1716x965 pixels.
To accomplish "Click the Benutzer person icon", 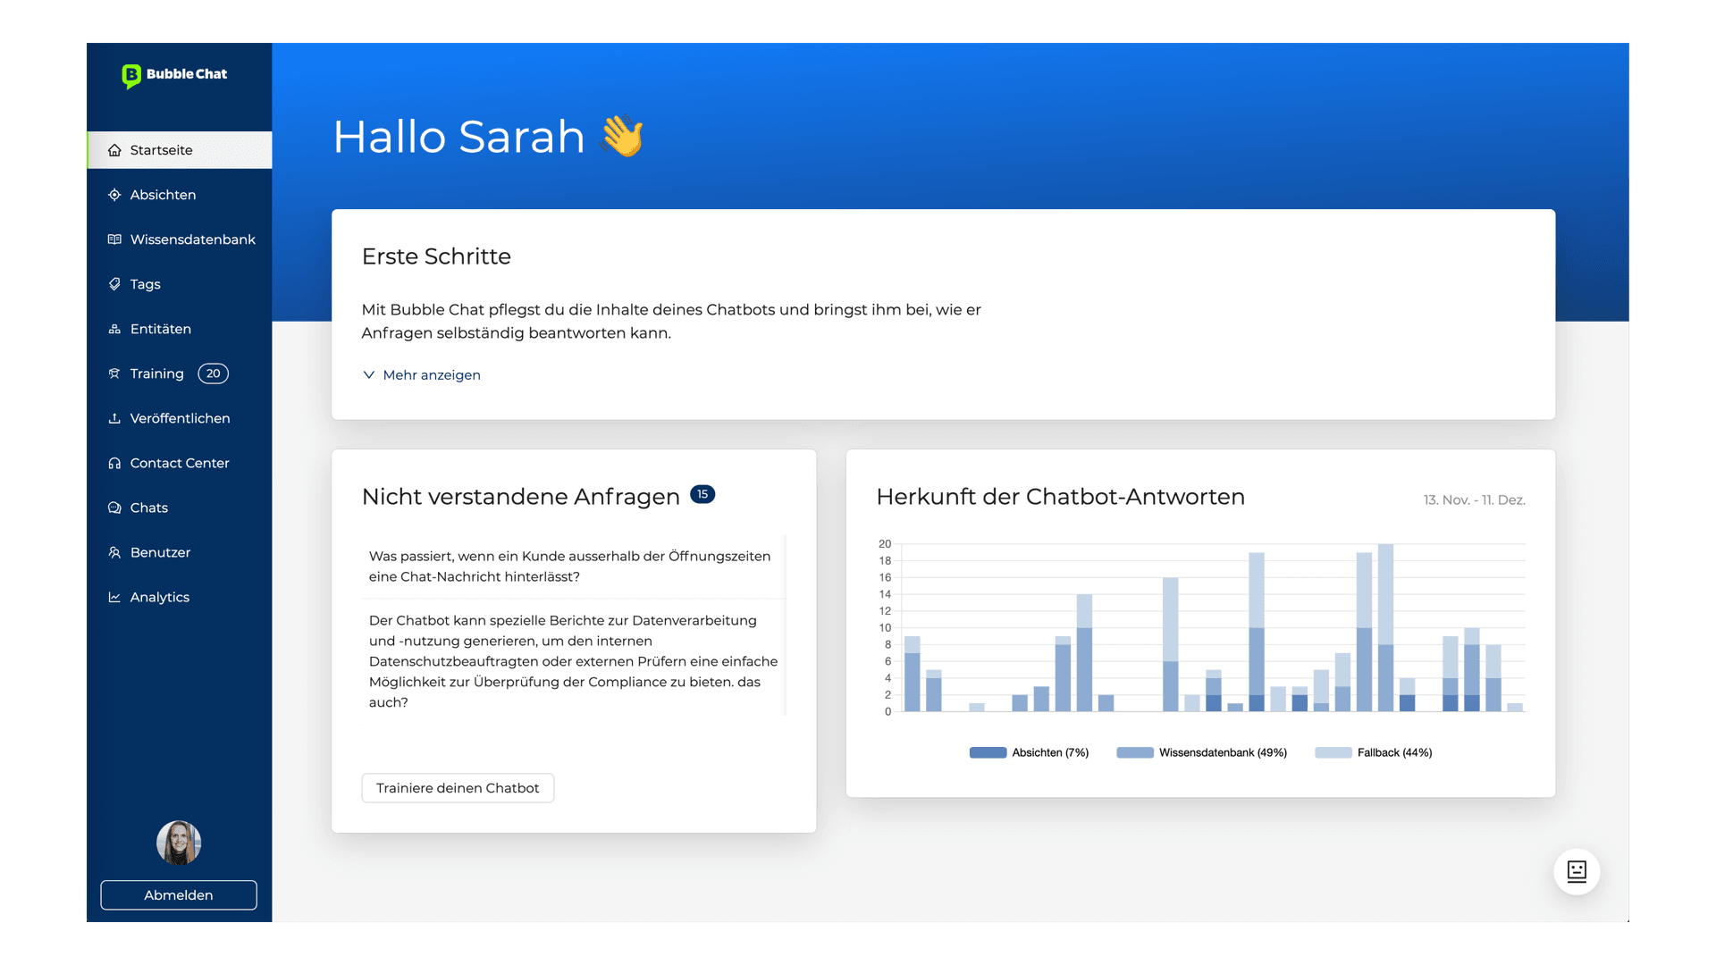I will tap(114, 552).
